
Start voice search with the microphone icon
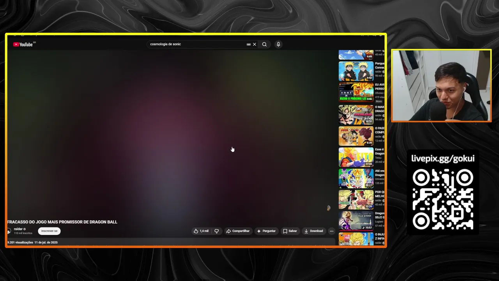click(278, 44)
